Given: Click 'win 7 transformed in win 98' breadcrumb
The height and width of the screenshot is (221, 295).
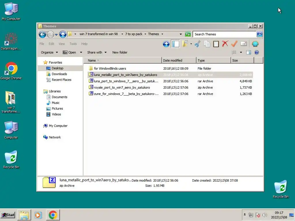Looking at the screenshot, I should coord(99,34).
